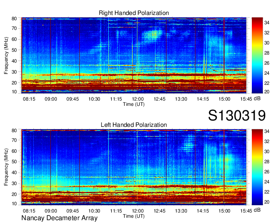Click Time (UT) label under Right Handed plot

click(x=134, y=104)
